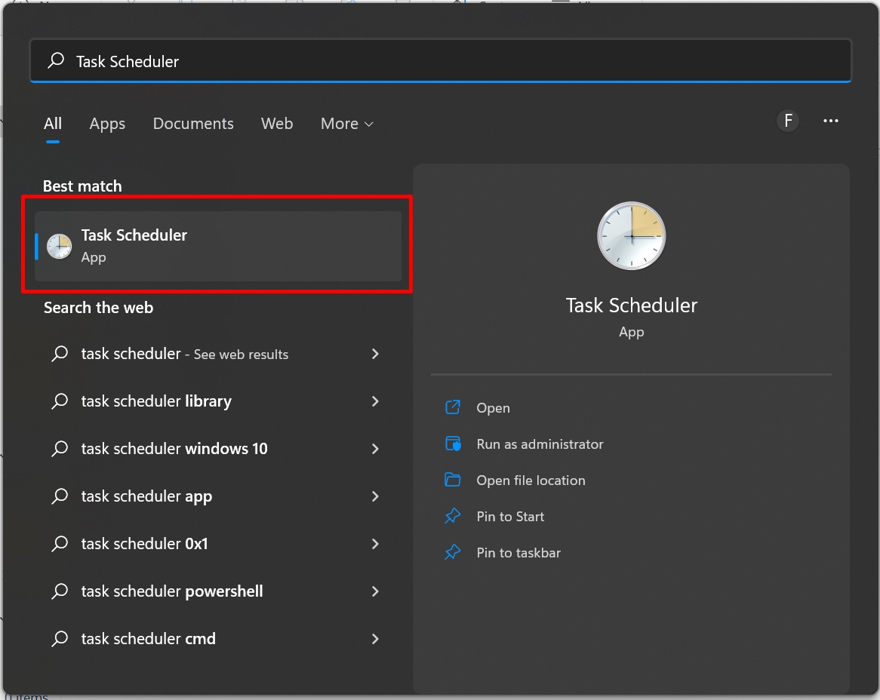880x700 pixels.
Task: Switch to the Documents filter tab
Action: [x=193, y=124]
